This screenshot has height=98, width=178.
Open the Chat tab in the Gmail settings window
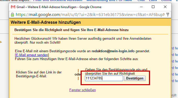[141, 1]
